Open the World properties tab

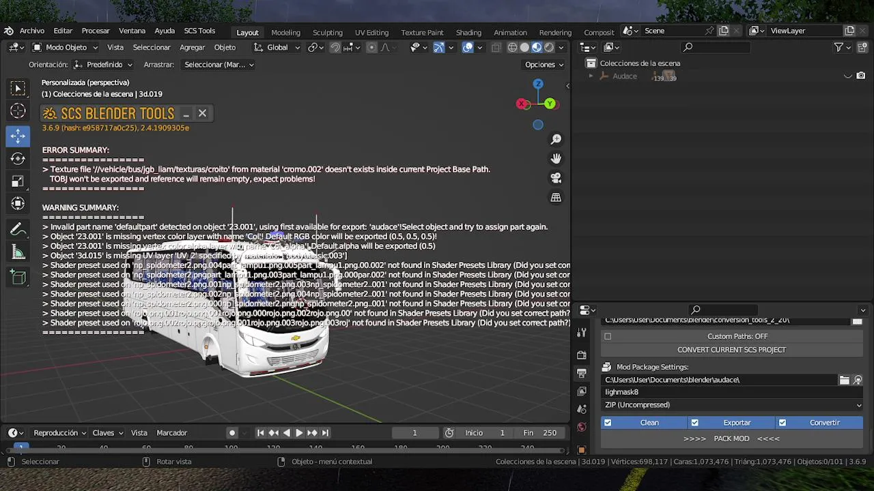click(582, 427)
